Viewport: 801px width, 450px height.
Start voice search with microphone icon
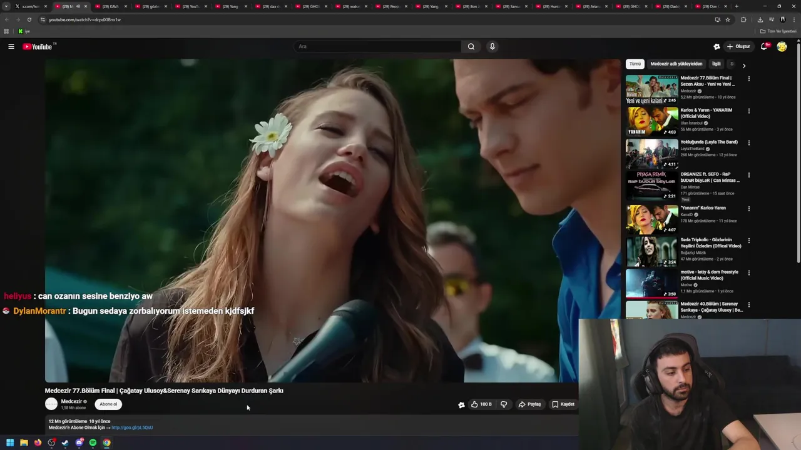pyautogui.click(x=492, y=46)
